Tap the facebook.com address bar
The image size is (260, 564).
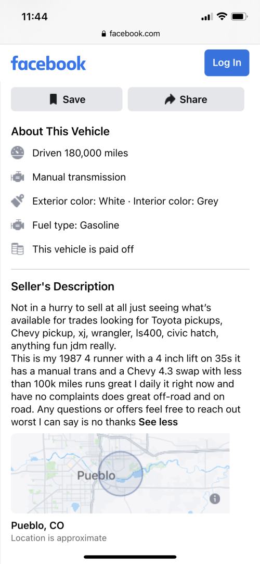coord(130,34)
